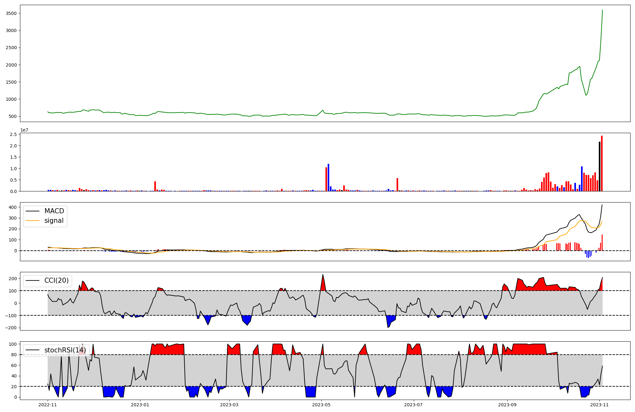Click the 2023-01 x-axis date label
This screenshot has height=412, width=635.
140,405
